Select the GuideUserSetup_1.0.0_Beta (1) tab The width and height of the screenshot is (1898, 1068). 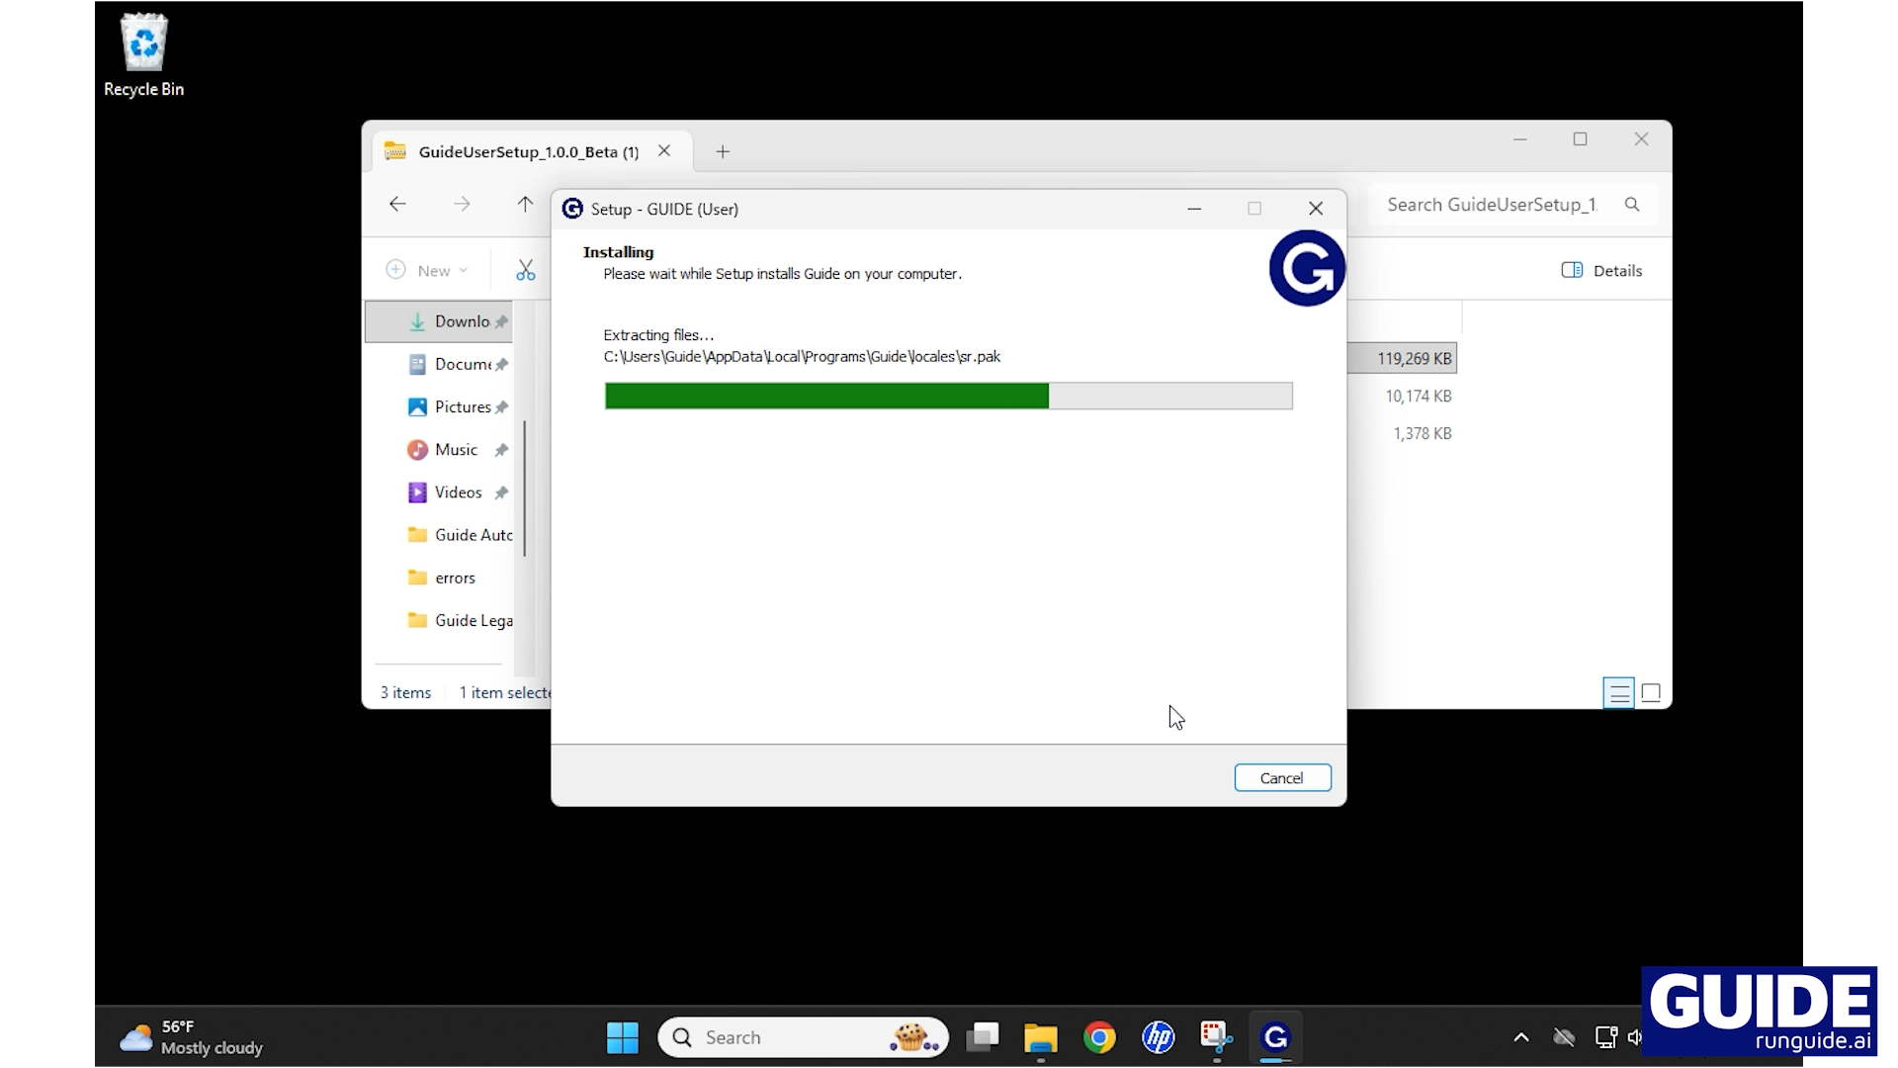tap(530, 151)
